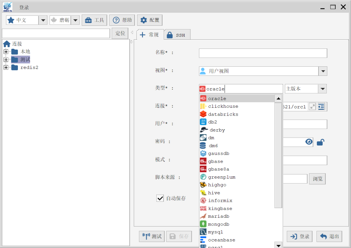The image size is (351, 248).
Task: Click the type list scrollbar thumb
Action: (x=278, y=155)
